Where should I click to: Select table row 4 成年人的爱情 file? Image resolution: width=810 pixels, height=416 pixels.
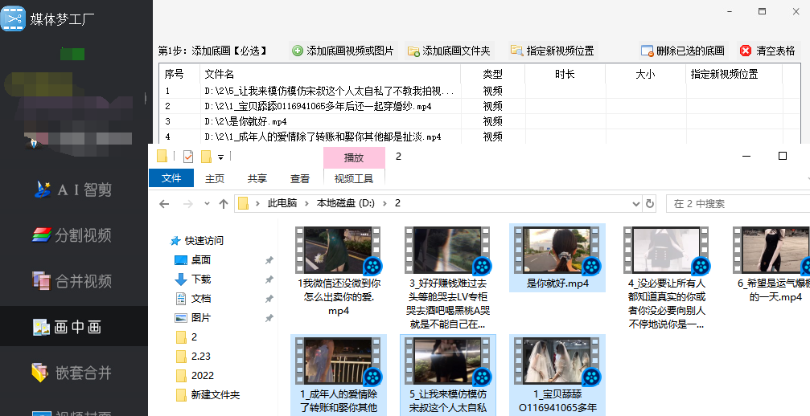(479, 137)
